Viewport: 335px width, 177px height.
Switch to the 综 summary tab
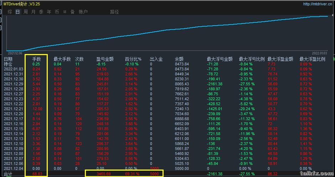(x=10, y=12)
